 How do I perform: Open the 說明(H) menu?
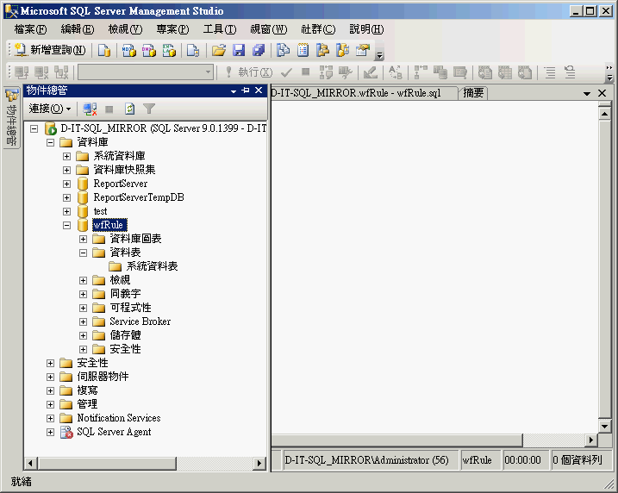tap(366, 29)
